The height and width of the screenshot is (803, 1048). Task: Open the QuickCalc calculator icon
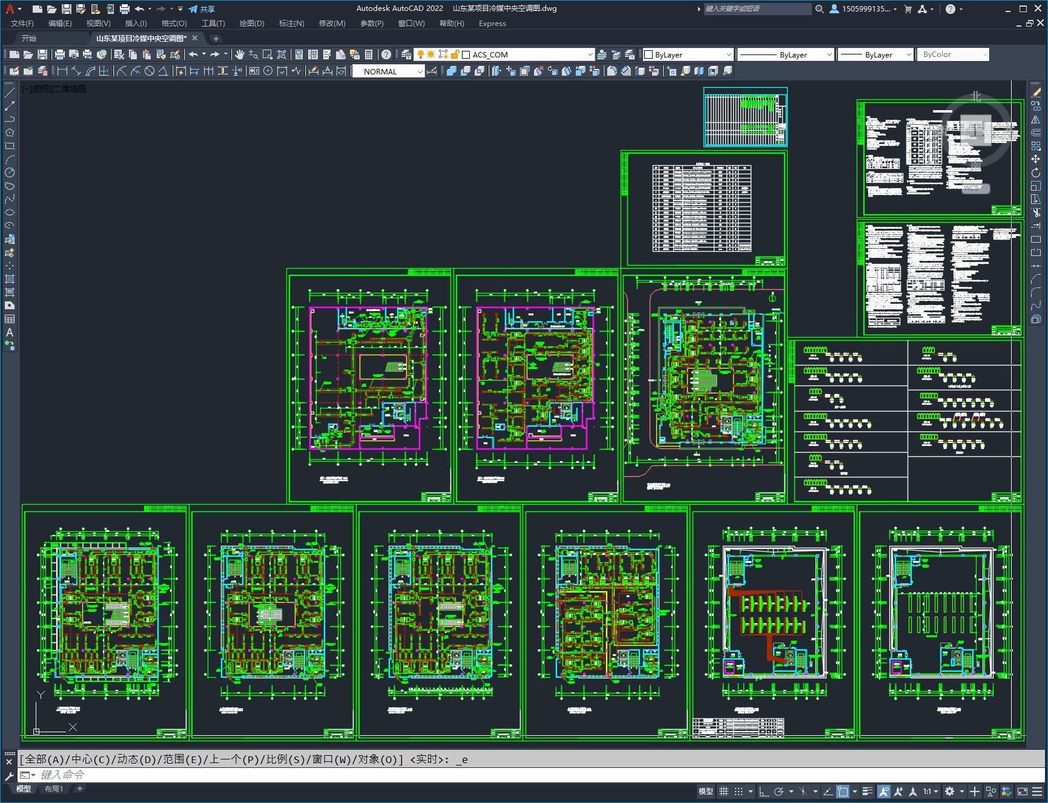click(x=369, y=54)
